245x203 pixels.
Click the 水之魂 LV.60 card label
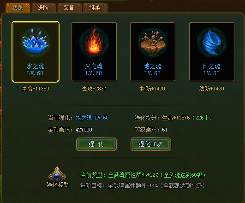pyautogui.click(x=36, y=70)
